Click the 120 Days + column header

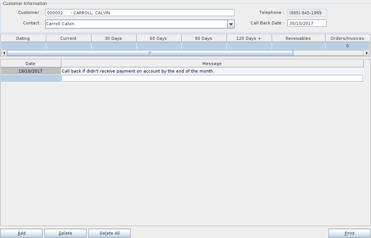tap(249, 38)
